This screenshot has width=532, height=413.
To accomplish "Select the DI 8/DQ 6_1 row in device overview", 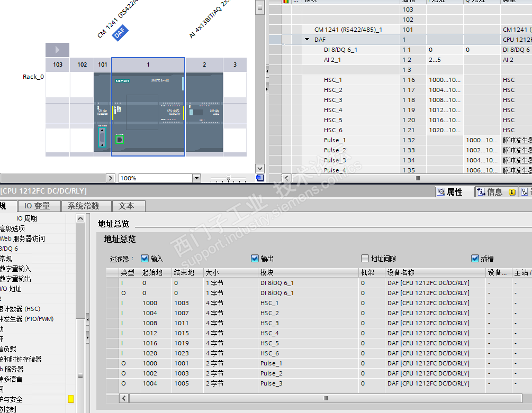I will pyautogui.click(x=400, y=50).
